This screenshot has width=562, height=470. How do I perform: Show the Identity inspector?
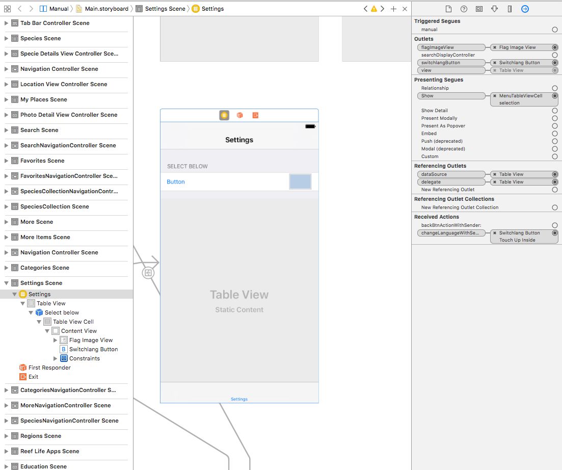479,9
